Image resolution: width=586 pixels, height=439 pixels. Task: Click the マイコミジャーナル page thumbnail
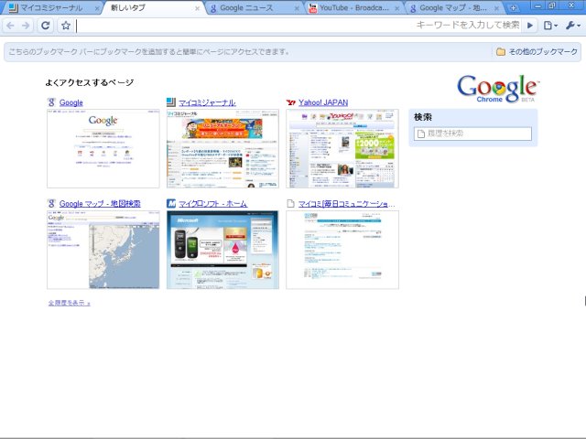222,148
